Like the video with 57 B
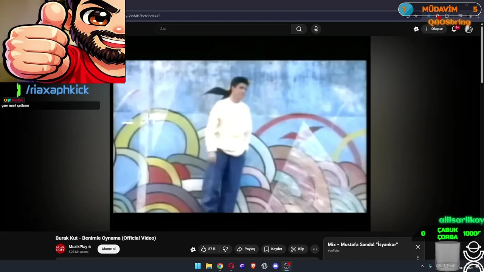Screen dimensions: 484x272 [208, 249]
